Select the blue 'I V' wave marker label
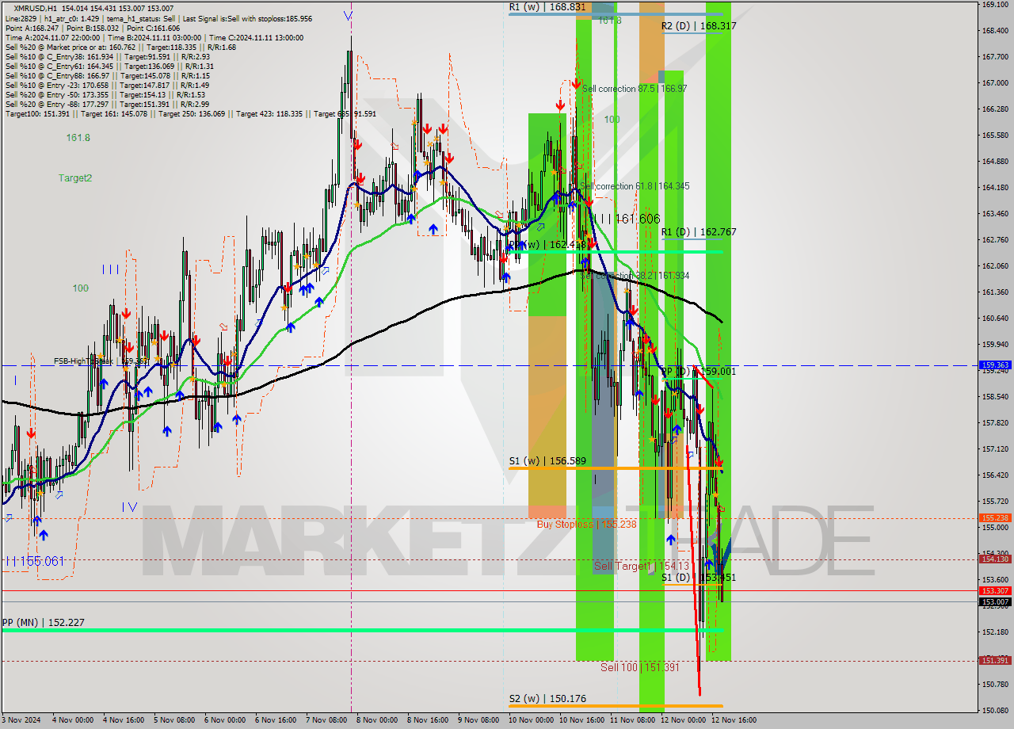 point(130,506)
